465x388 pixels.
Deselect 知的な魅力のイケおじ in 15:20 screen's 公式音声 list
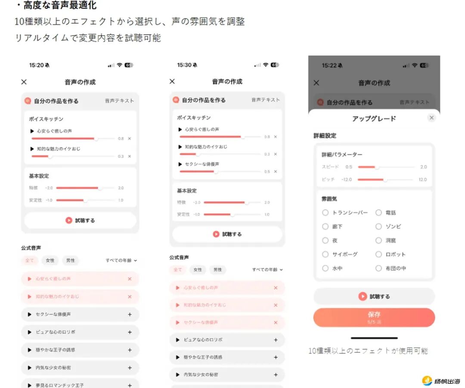[130, 297]
